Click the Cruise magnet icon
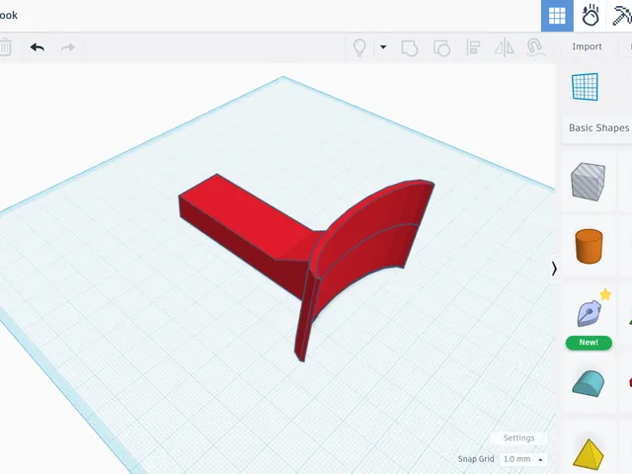The height and width of the screenshot is (474, 632). [535, 47]
